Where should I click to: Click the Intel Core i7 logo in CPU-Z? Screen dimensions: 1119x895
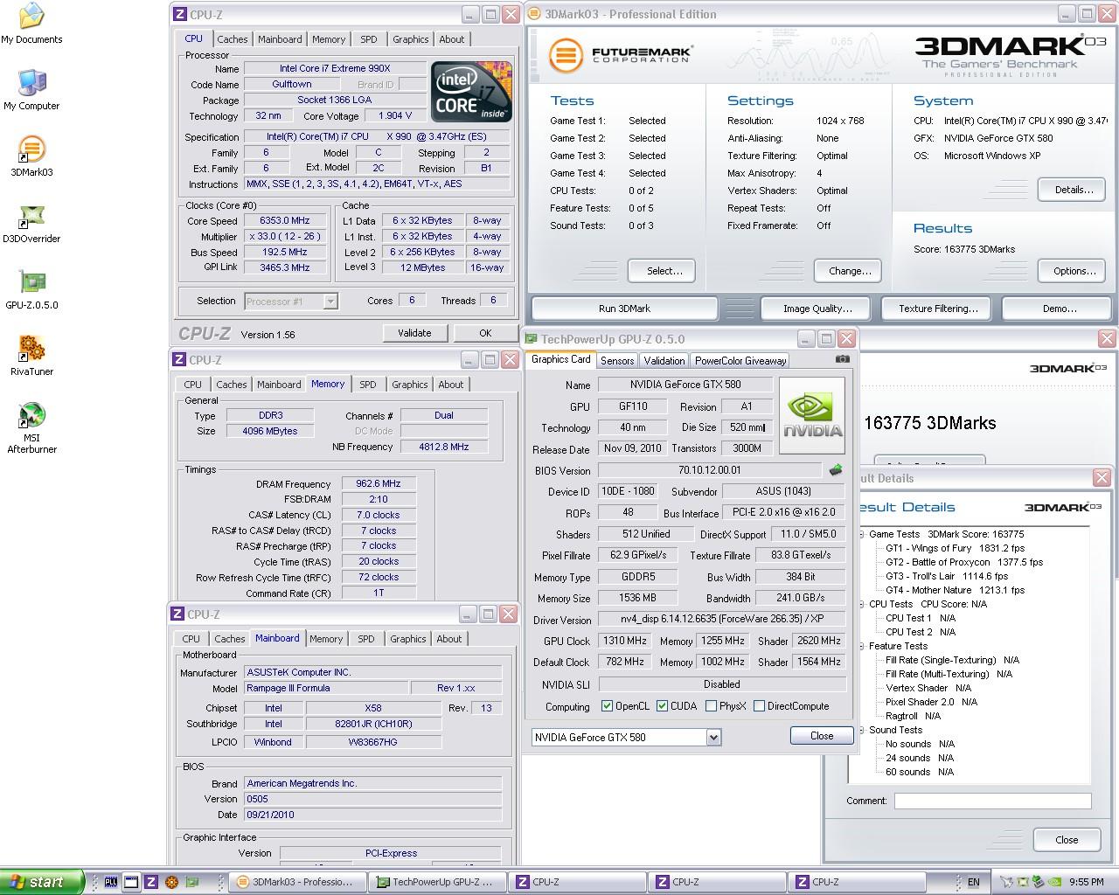[471, 92]
